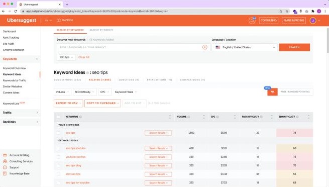329x187 pixels.
Task: Open the Keyword Filters dropdown
Action: (x=126, y=92)
